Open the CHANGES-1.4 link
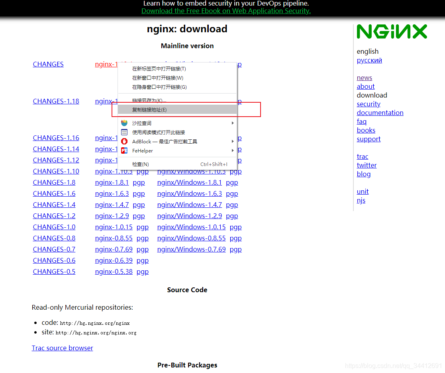Screen dimensions: 445x373 tap(54, 205)
